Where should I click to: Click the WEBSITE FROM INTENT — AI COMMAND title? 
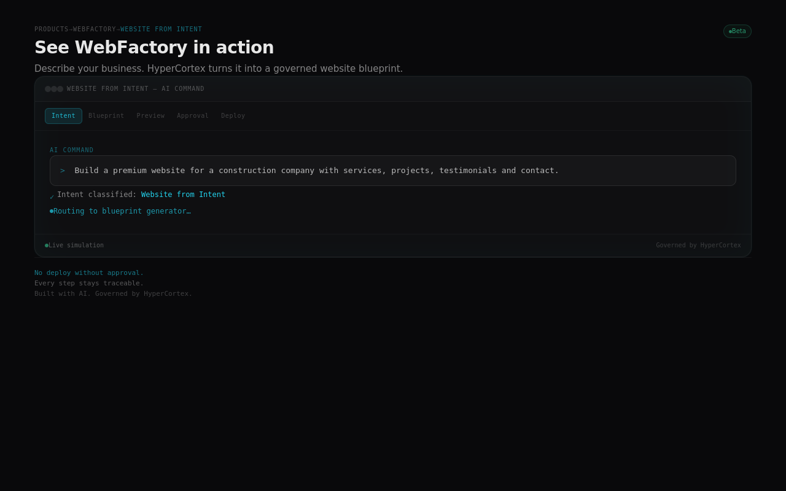coord(136,89)
